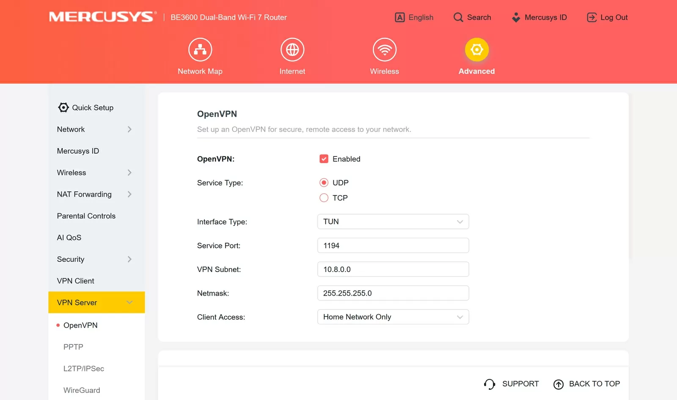
Task: Click the language icon beside English
Action: click(400, 17)
